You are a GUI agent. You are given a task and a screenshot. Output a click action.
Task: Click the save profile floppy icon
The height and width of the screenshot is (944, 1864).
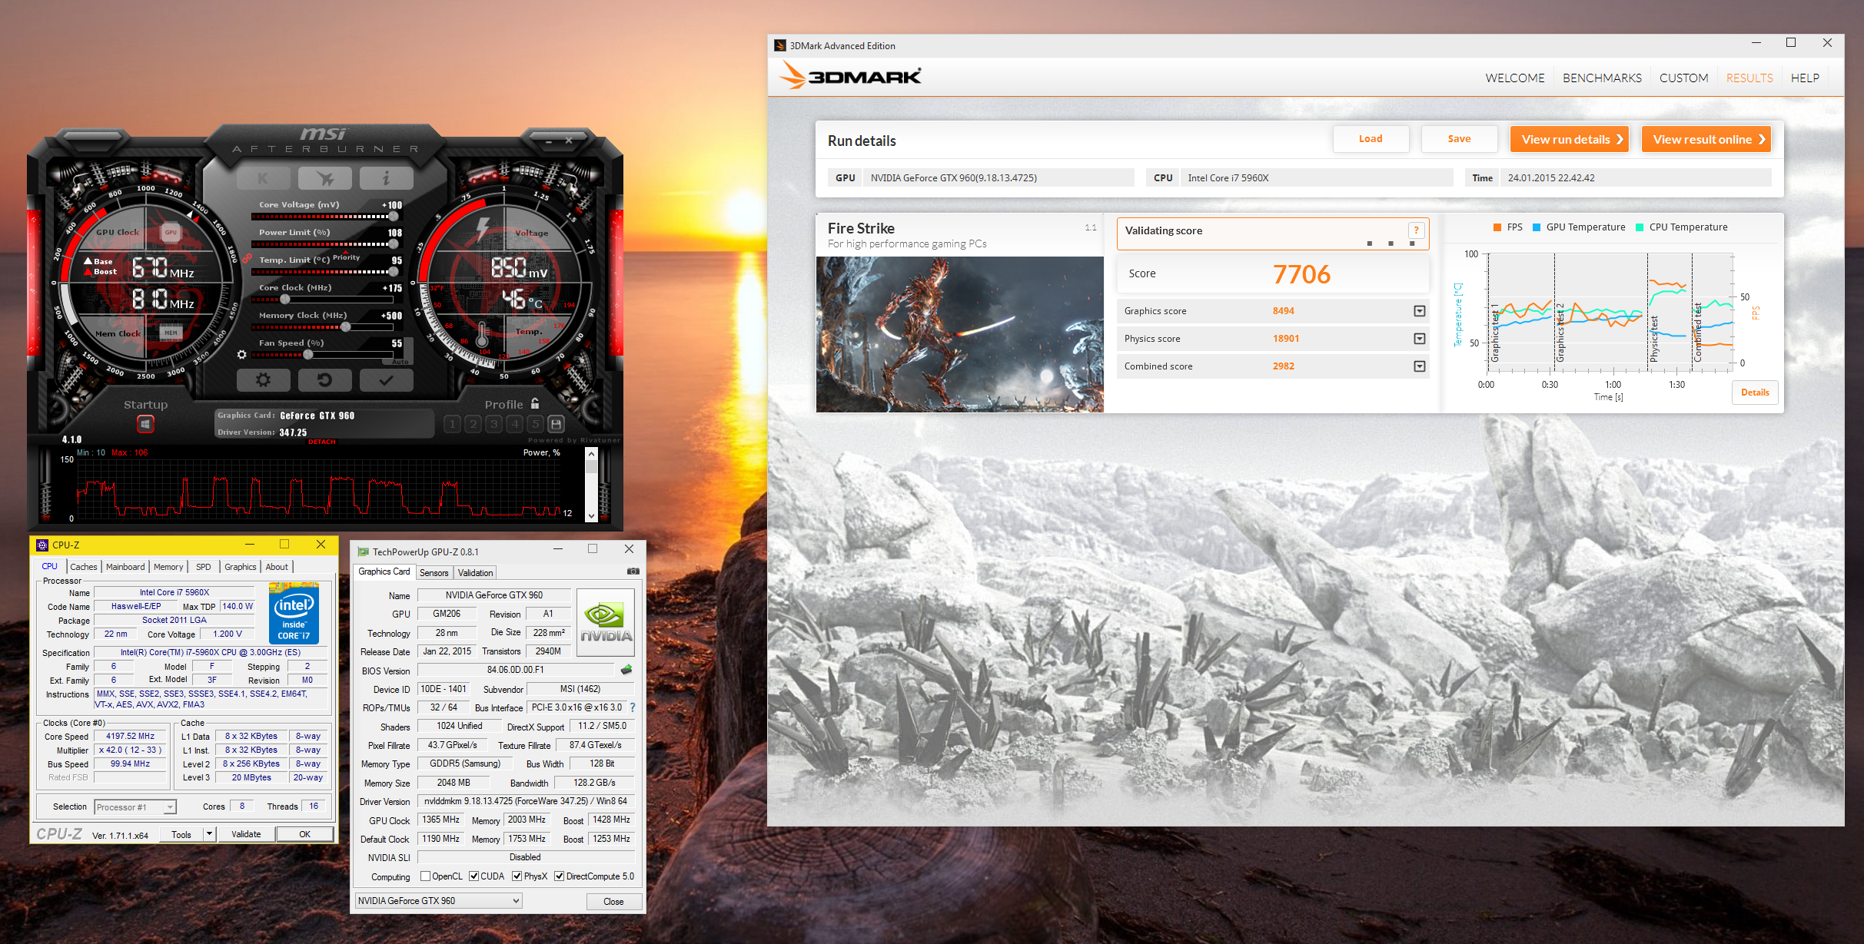click(x=557, y=423)
